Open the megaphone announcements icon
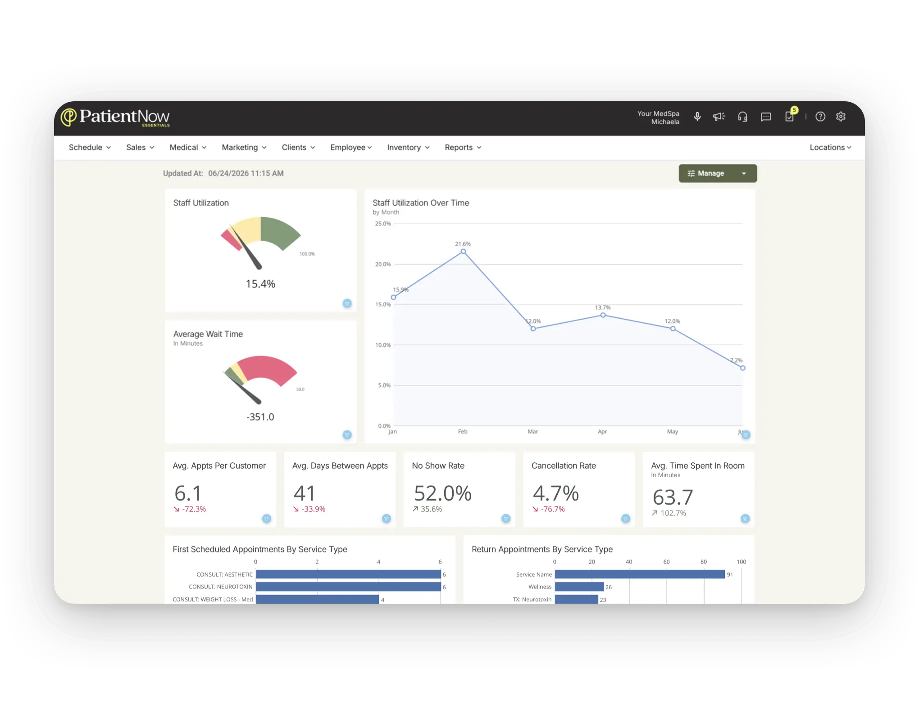This screenshot has width=919, height=705. 719,117
